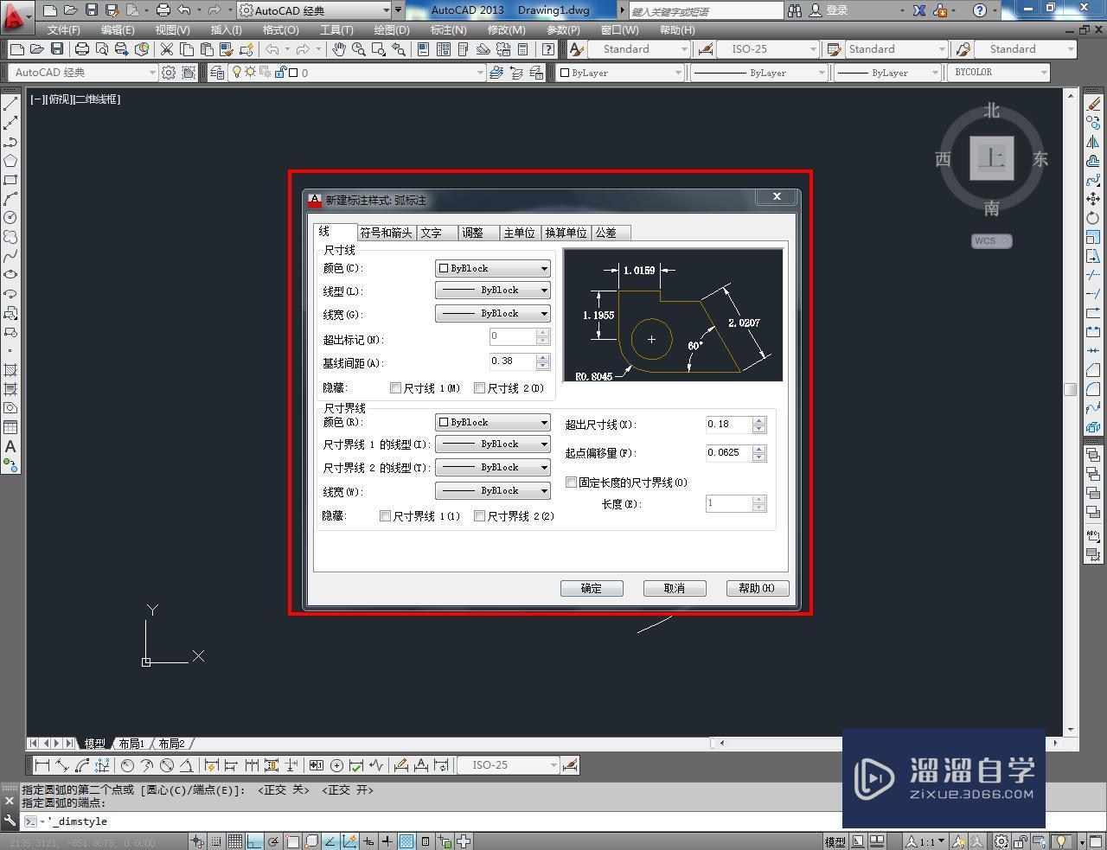Select the Circle draw tool
The width and height of the screenshot is (1107, 850).
point(10,218)
